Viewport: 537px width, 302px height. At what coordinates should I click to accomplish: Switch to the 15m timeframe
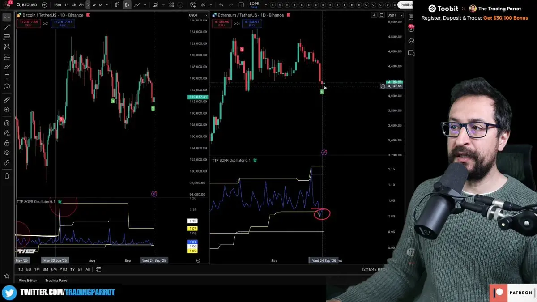tap(57, 5)
